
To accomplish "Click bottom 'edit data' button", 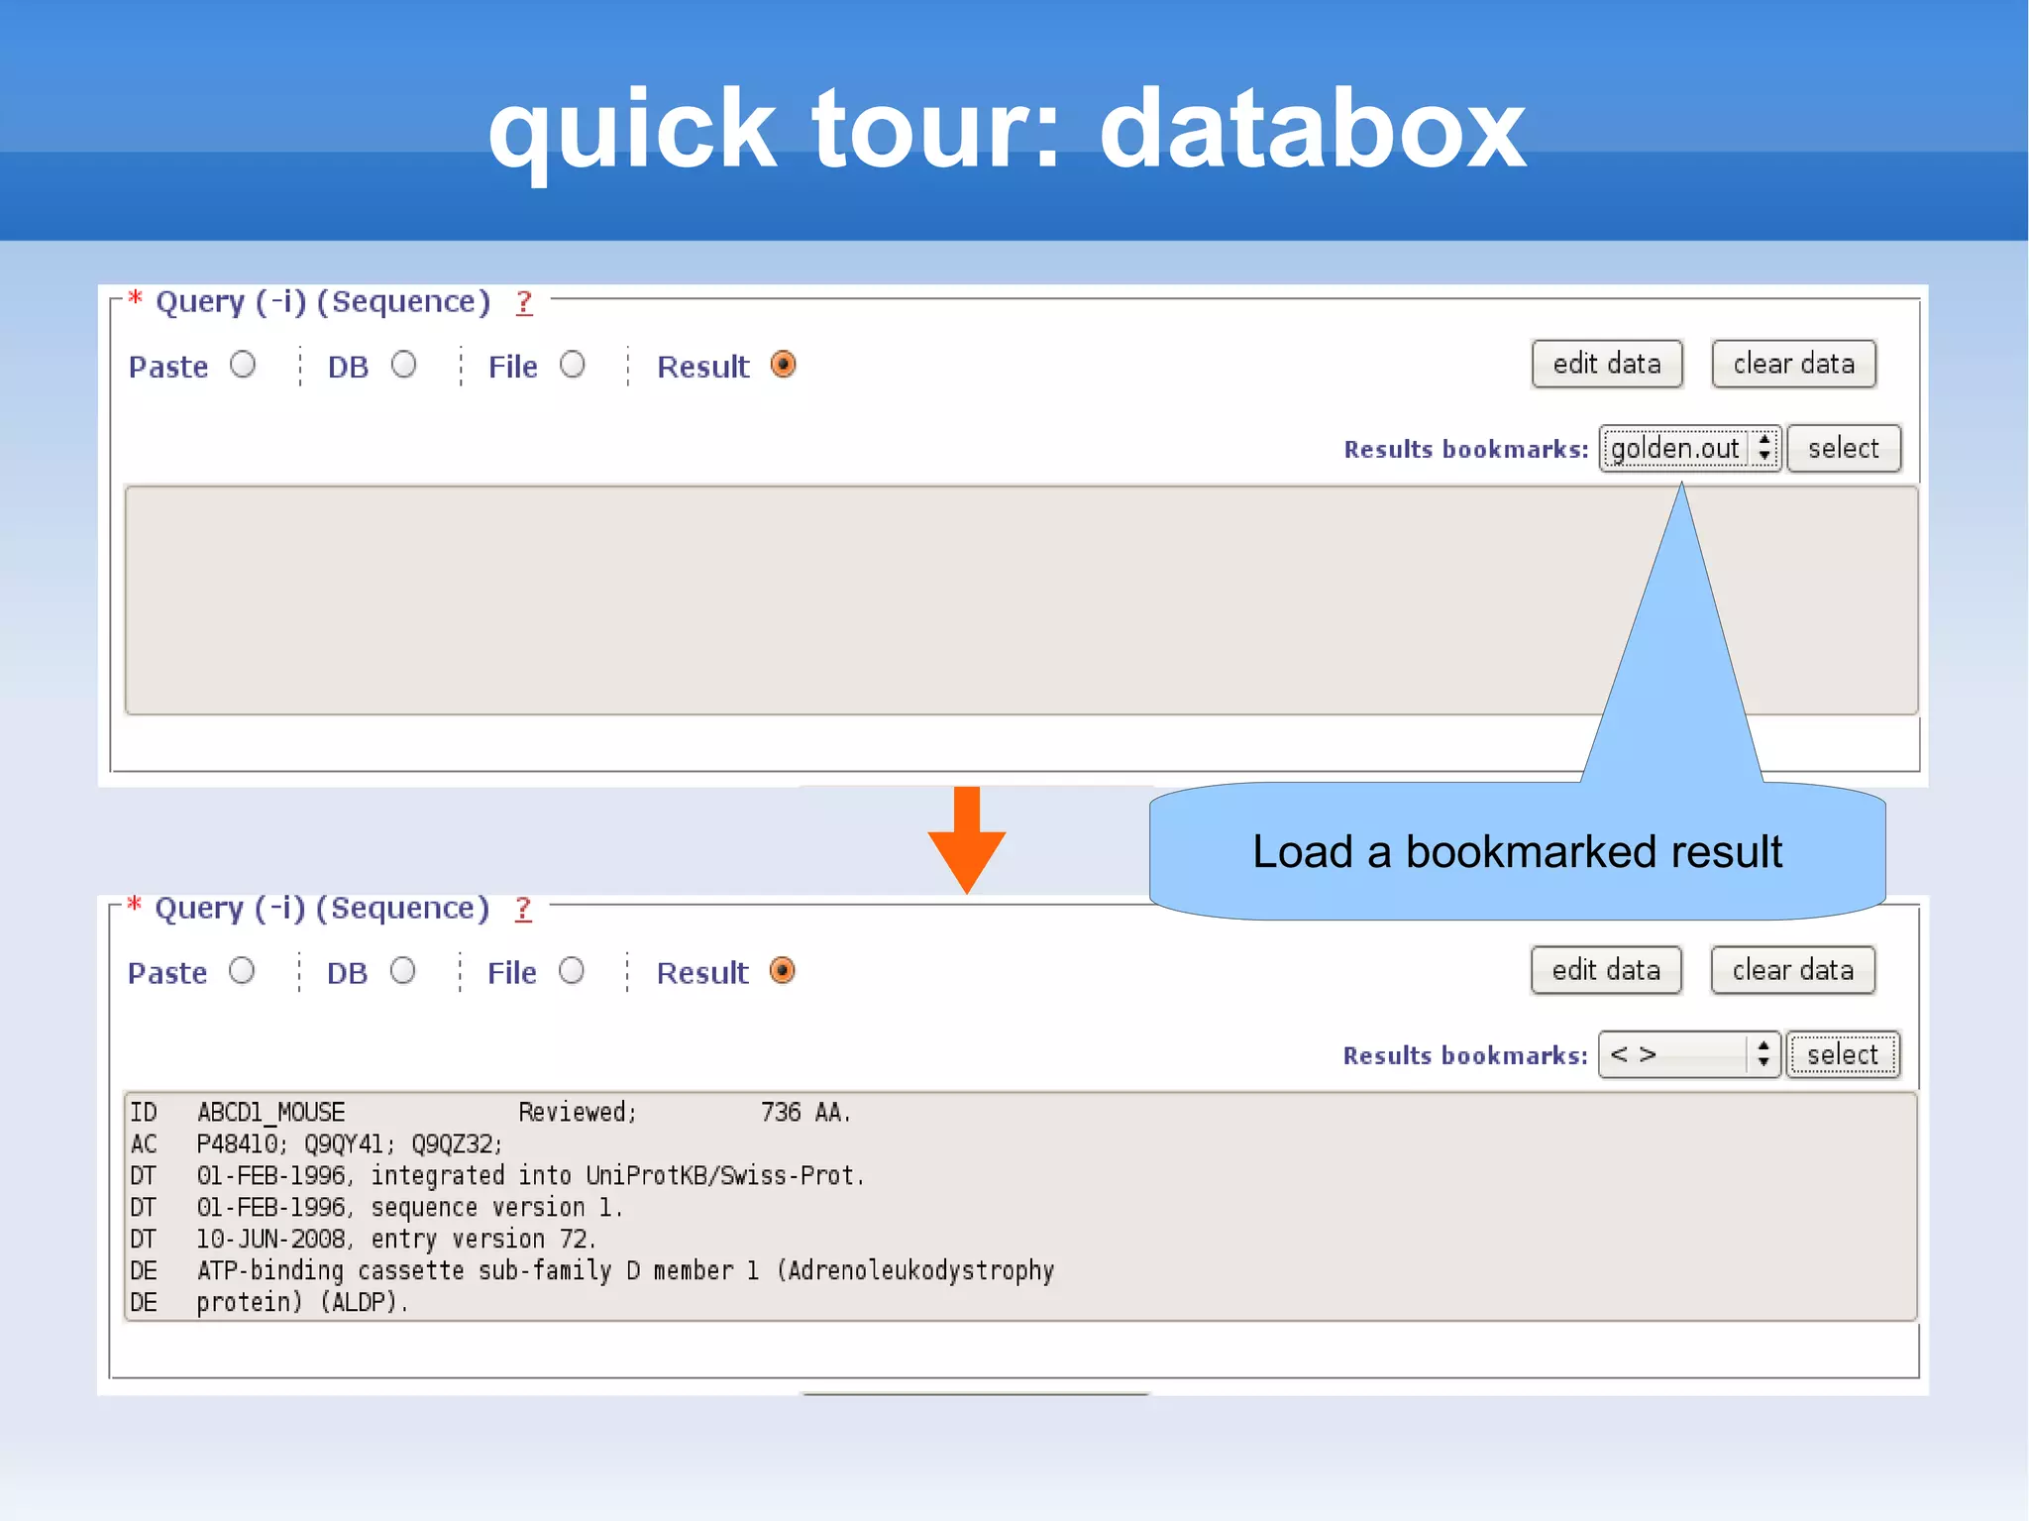I will (x=1605, y=970).
